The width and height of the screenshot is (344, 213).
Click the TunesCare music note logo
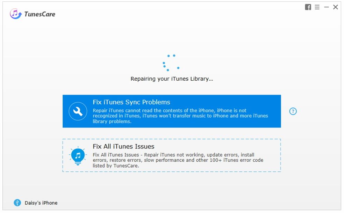(x=16, y=14)
